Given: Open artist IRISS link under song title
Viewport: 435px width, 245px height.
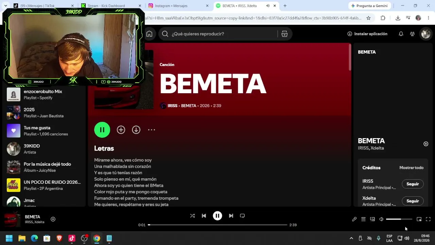Looking at the screenshot, I should (172, 106).
